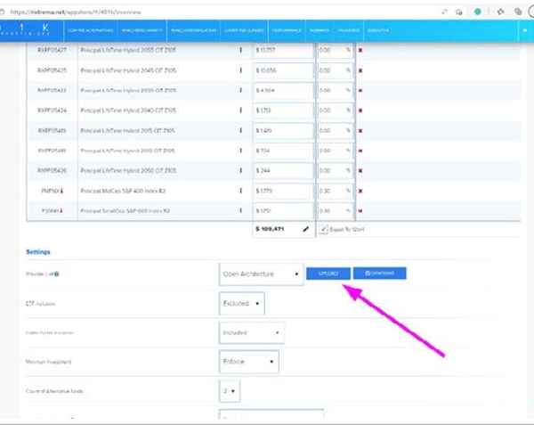Click the red info icon beside PMFNX

point(61,190)
